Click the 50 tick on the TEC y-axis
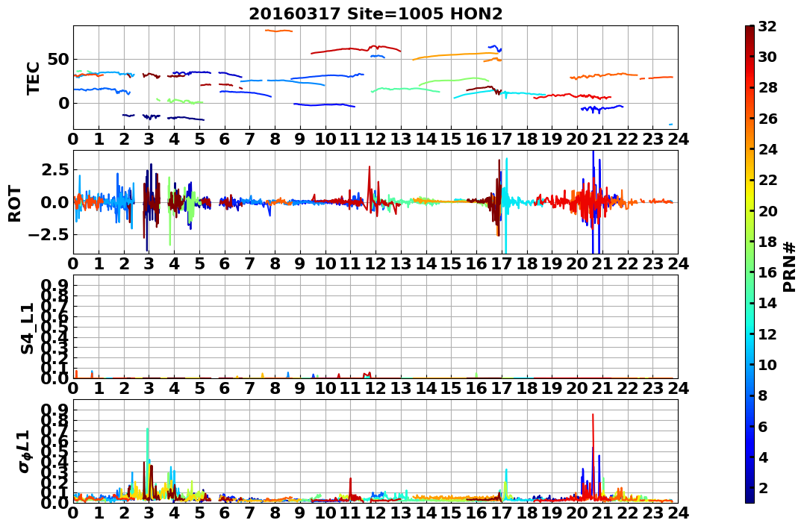Screen dimensions: 804x529 coord(58,59)
